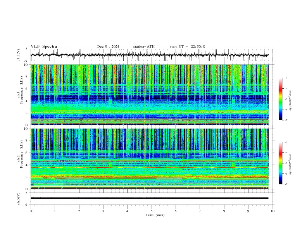Image resolution: width=307 pixels, height=237 pixels.
Task: Click the ch.1 "log(PSD)(V²/Hz)" colorbar label
Action: pos(290,101)
